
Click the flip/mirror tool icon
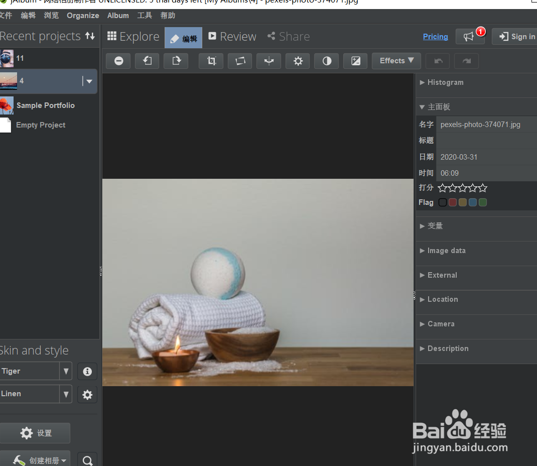(x=269, y=61)
